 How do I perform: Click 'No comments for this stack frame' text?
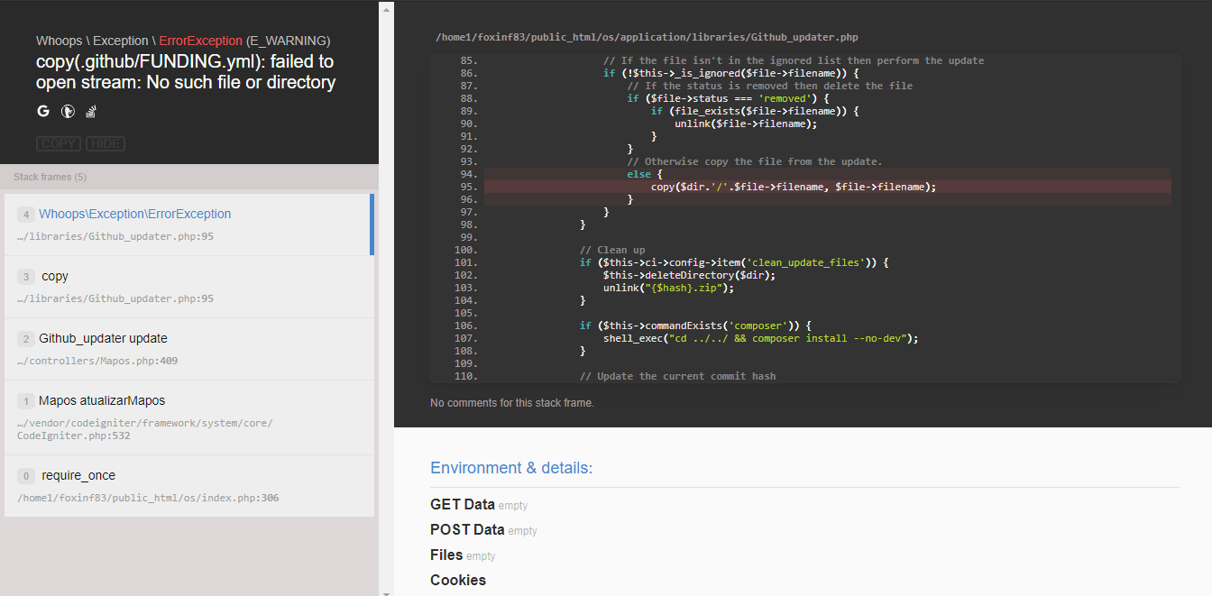click(512, 403)
